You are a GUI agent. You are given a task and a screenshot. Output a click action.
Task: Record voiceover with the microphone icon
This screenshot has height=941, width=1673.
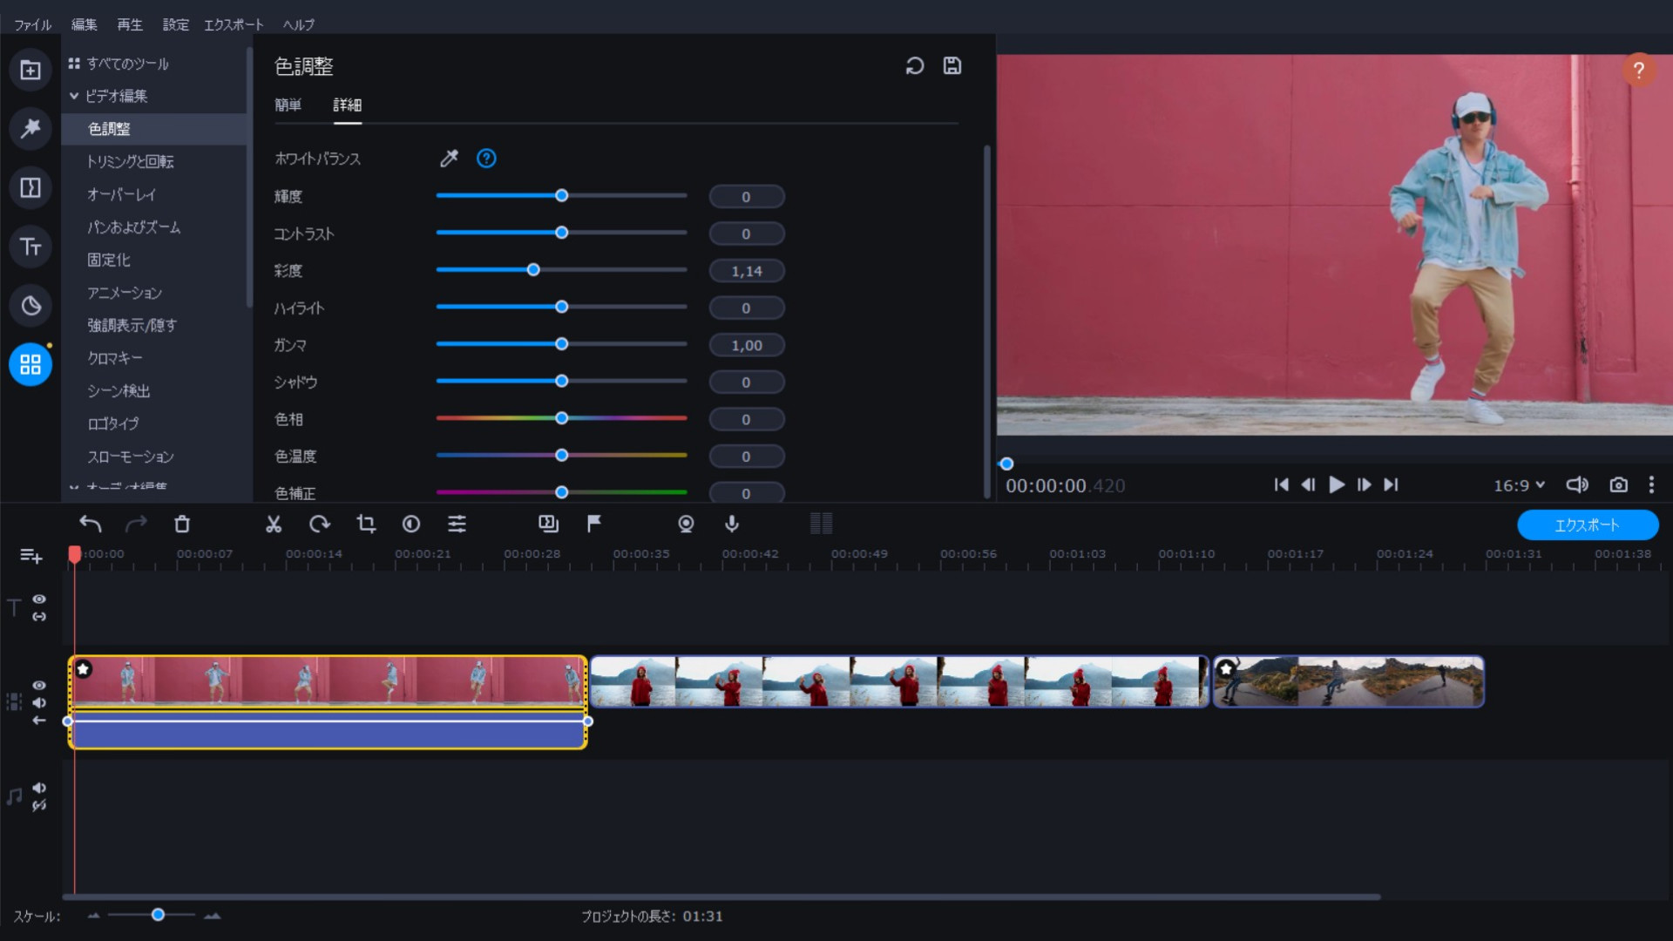pos(732,524)
